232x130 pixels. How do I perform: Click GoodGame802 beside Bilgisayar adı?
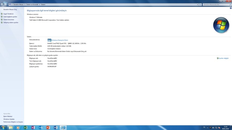point(52,58)
